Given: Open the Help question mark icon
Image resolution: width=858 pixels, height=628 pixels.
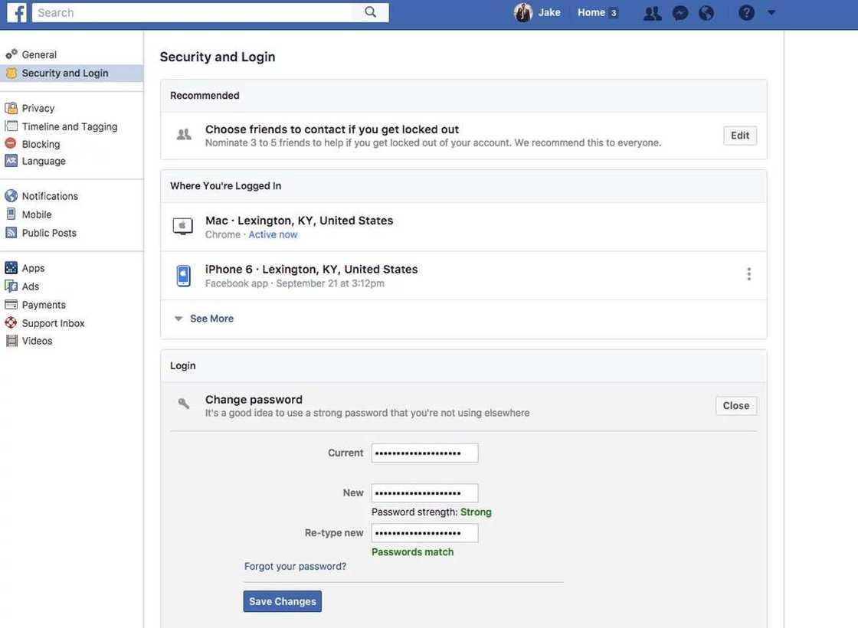Looking at the screenshot, I should tap(746, 13).
